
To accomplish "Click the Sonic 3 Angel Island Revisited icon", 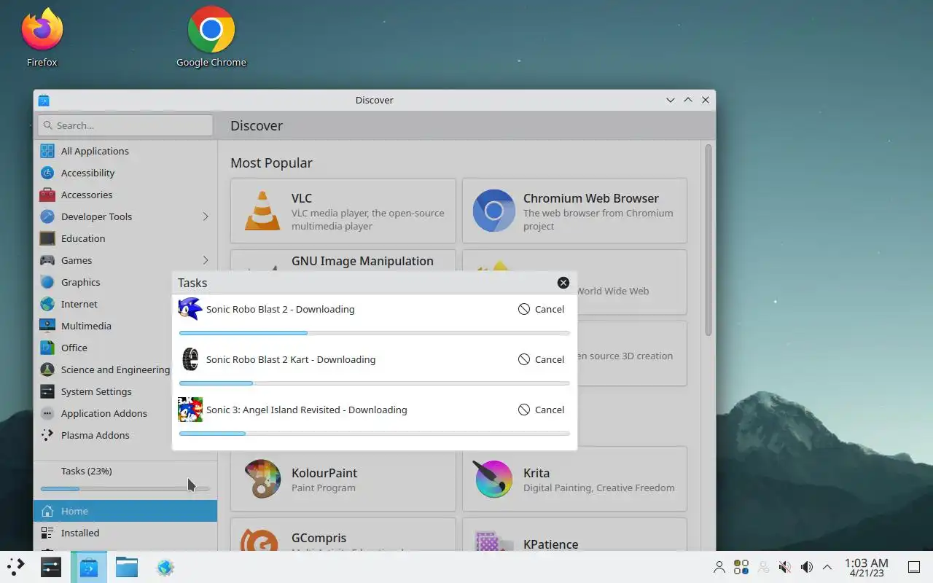I will (190, 410).
